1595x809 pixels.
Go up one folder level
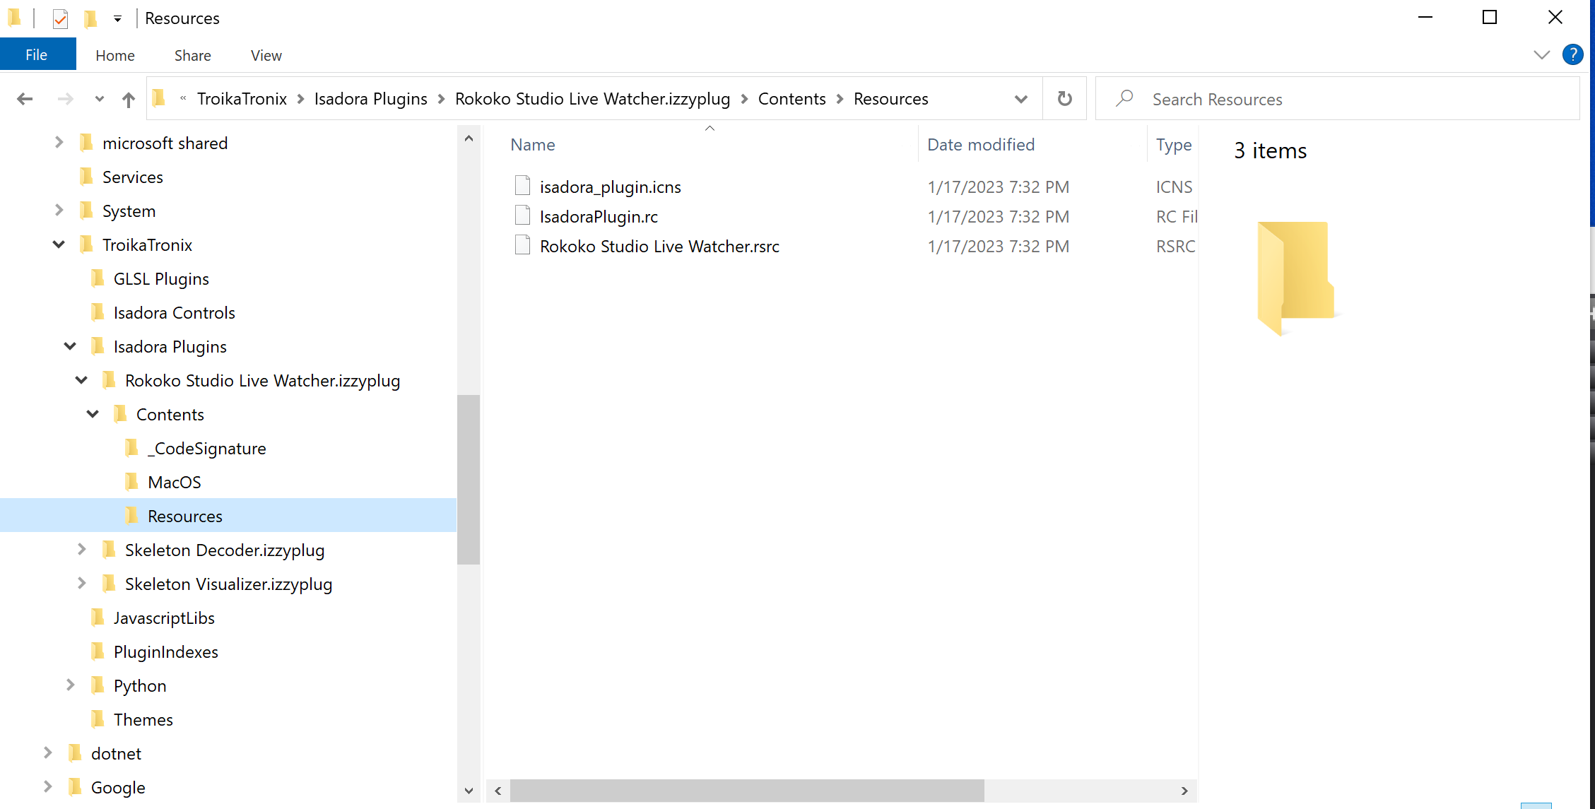[128, 99]
